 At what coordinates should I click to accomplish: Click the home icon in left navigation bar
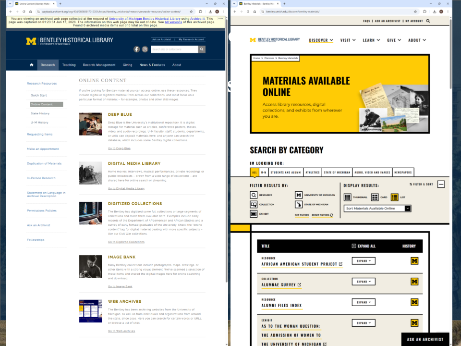32,65
